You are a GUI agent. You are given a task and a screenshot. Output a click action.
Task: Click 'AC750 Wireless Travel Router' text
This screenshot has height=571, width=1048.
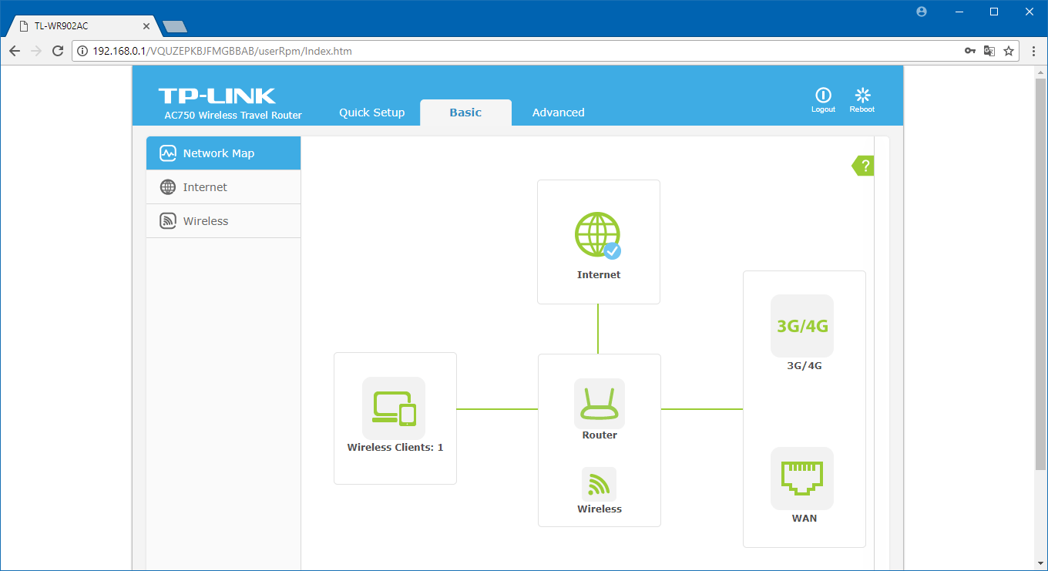233,116
